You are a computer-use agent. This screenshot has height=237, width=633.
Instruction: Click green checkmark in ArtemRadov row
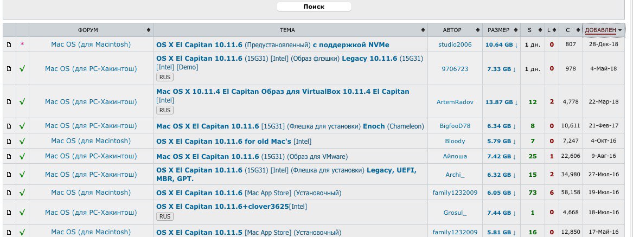[22, 102]
